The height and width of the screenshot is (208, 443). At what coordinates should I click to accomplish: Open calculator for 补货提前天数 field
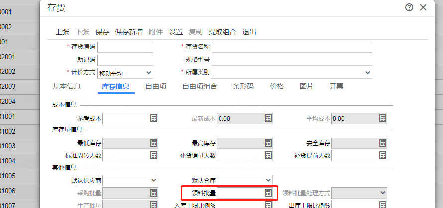[x=383, y=155]
